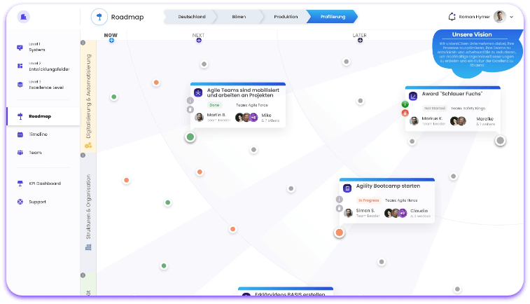Image resolution: width=530 pixels, height=304 pixels.
Task: Click the Level 3 Excellence Level icon
Action: pyautogui.click(x=20, y=84)
